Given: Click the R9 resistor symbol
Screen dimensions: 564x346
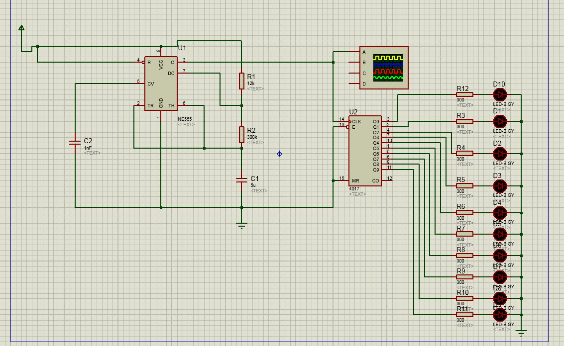Looking at the screenshot, I should (464, 277).
